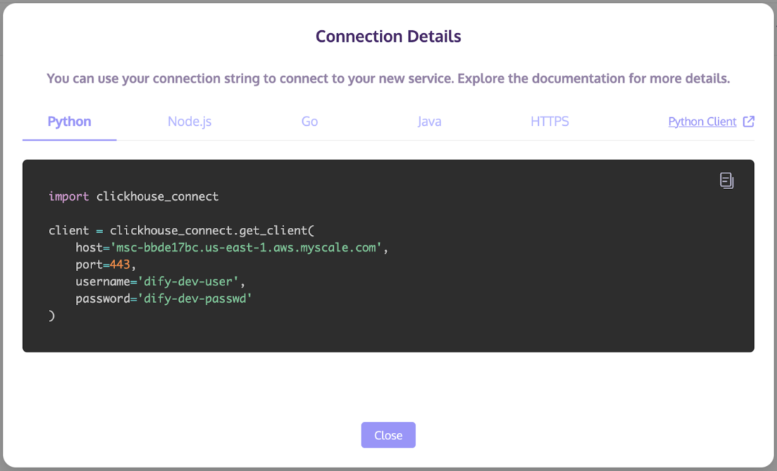Open the Go connection tab
The width and height of the screenshot is (777, 471).
[x=309, y=122]
